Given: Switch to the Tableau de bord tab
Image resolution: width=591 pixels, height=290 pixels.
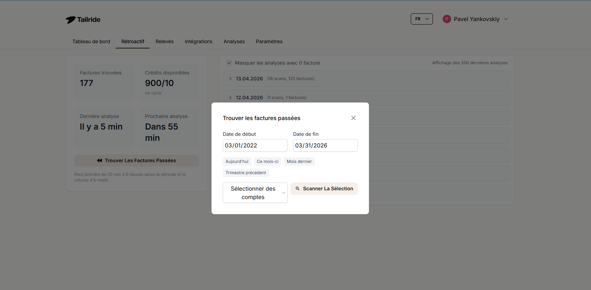Looking at the screenshot, I should tap(91, 41).
